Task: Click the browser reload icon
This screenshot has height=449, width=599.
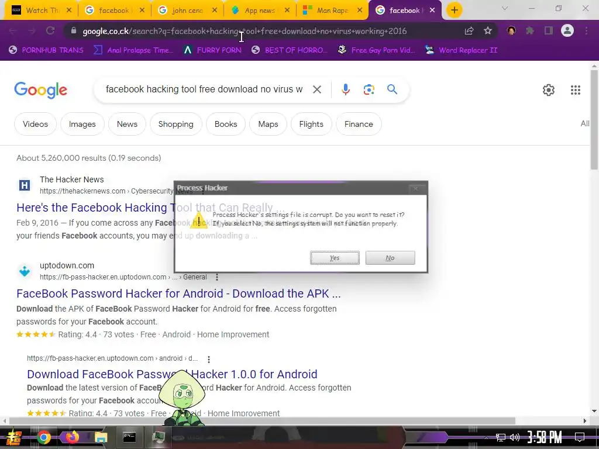Action: tap(50, 30)
